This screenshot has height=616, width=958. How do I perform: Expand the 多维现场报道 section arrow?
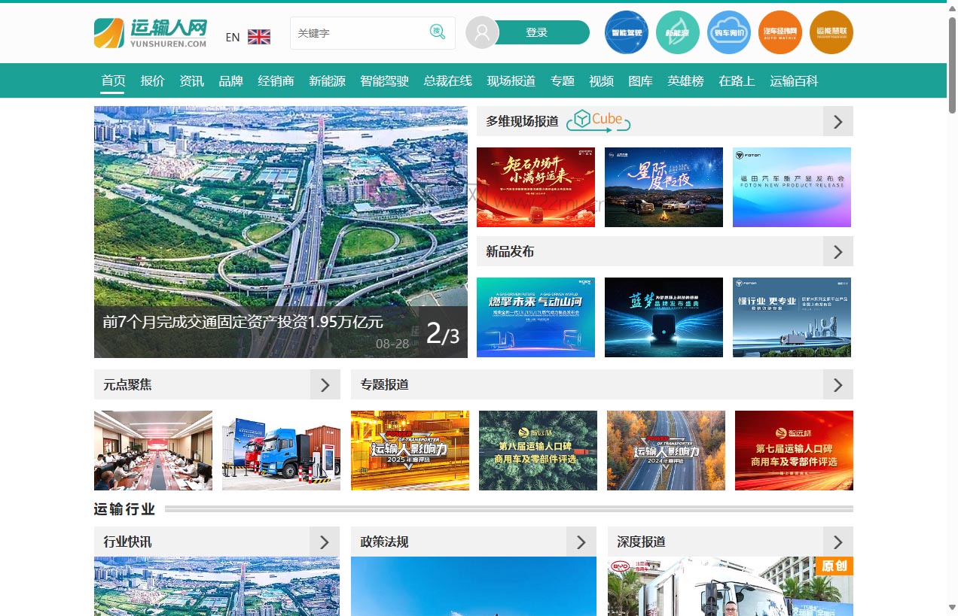pos(837,121)
